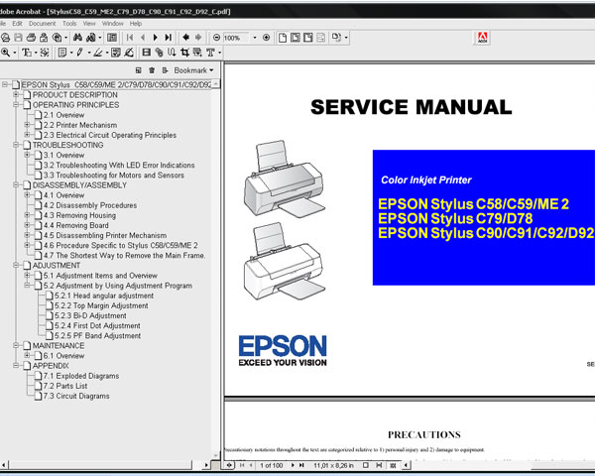Select the Graphics Select tool
Screen dimensions: 595x476
click(45, 53)
